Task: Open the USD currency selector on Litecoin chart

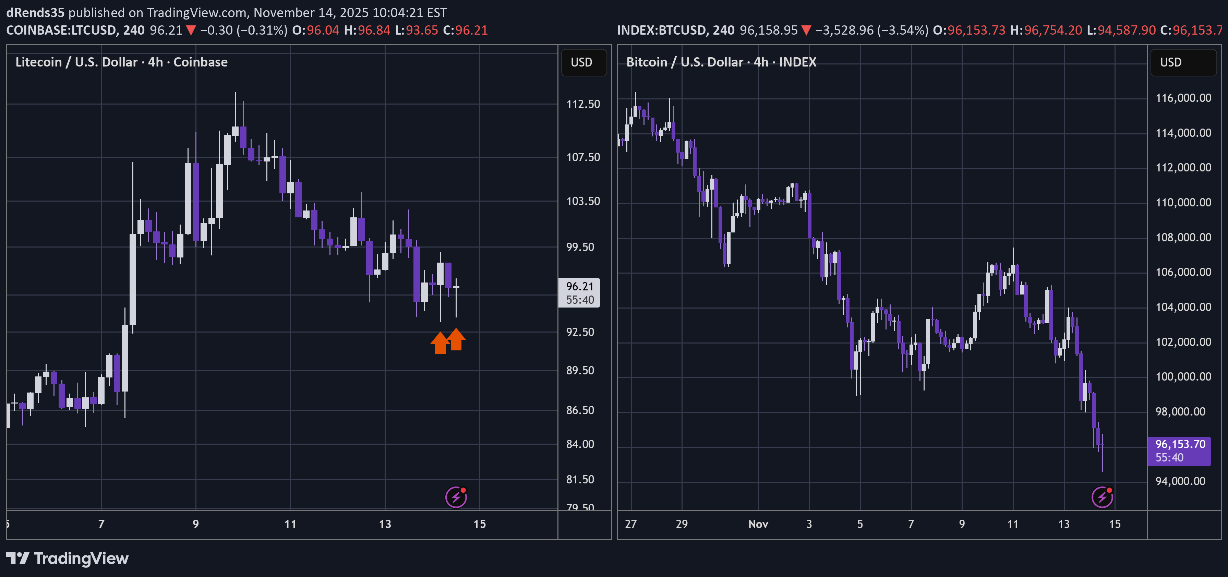Action: pyautogui.click(x=581, y=62)
